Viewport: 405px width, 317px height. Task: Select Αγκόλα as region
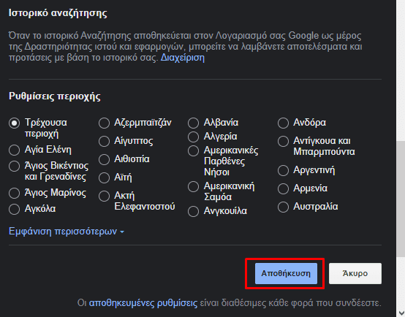(14, 209)
